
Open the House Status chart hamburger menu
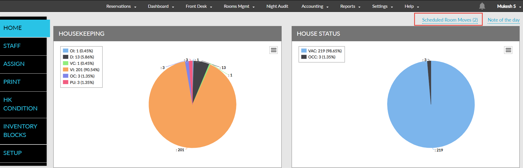(x=508, y=50)
